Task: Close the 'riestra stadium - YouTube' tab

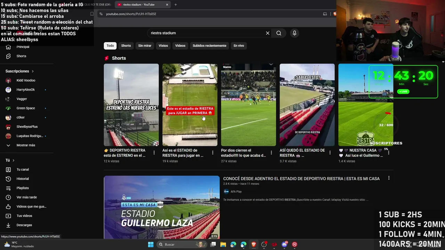Action: pos(167,5)
